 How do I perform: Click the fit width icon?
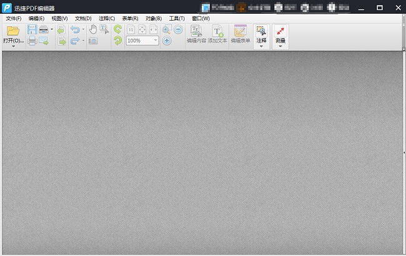pos(153,29)
